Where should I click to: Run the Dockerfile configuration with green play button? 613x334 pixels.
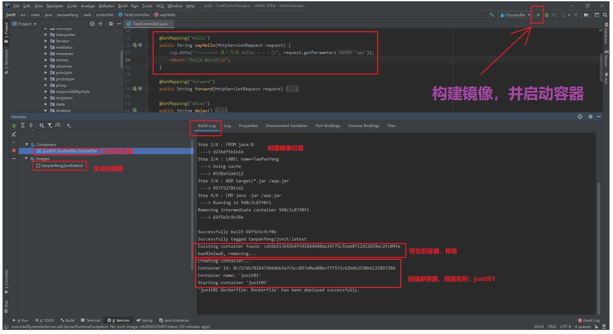coord(538,15)
